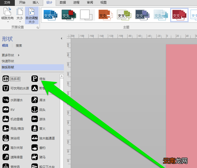Apply the blue theme thumbnail
Viewport: 197px width, 168px height.
coord(50,15)
